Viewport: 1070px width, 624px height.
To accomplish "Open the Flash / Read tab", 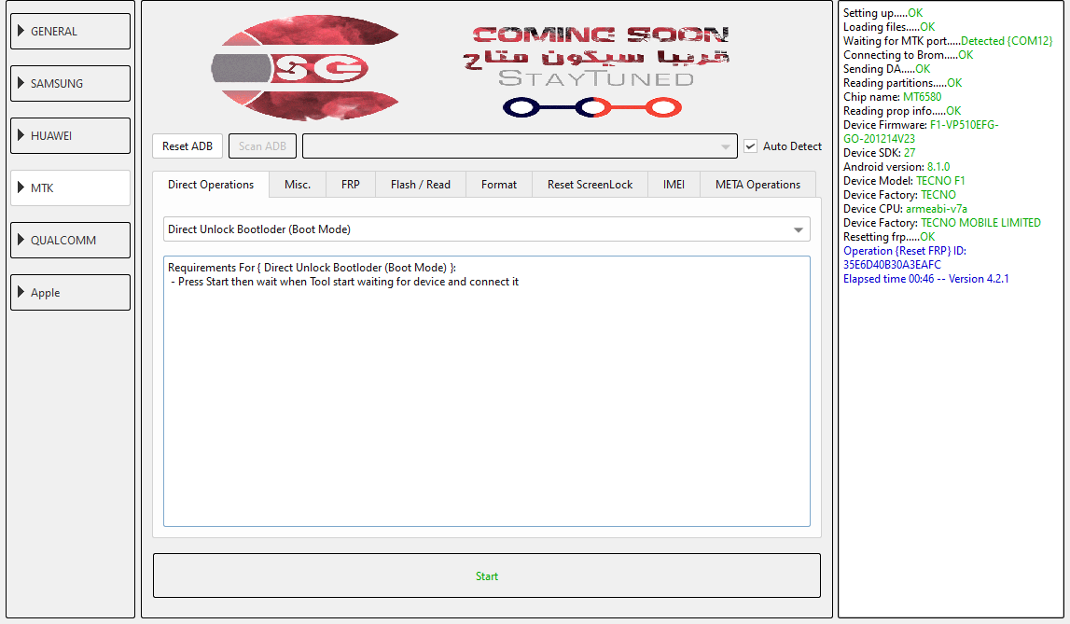I will (421, 185).
